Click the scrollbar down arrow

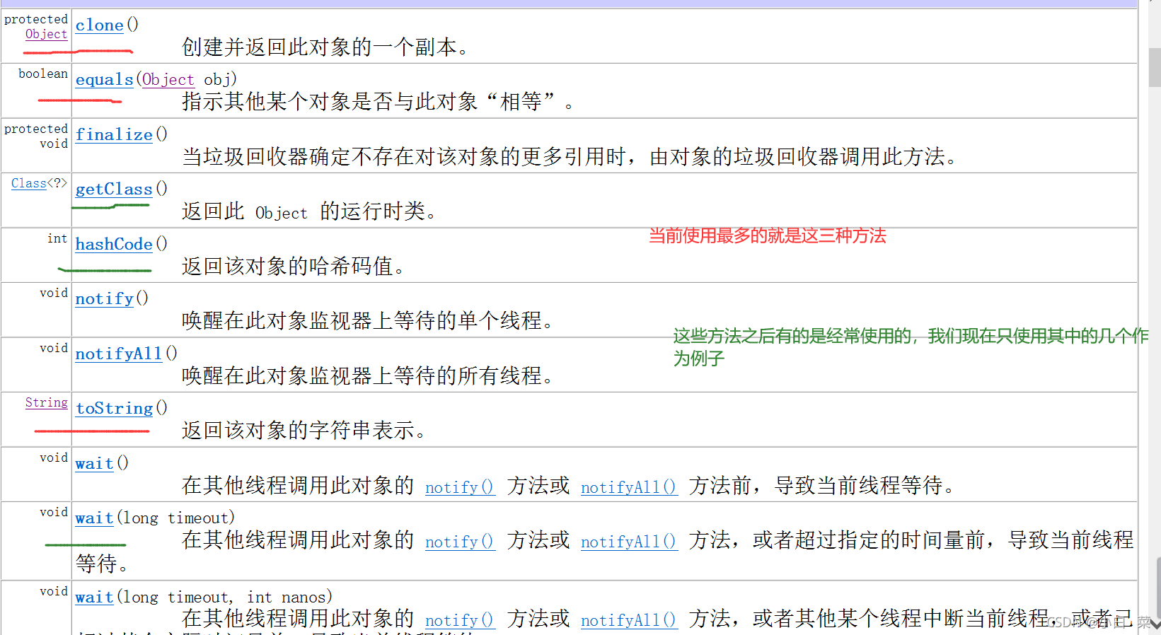point(1155,624)
